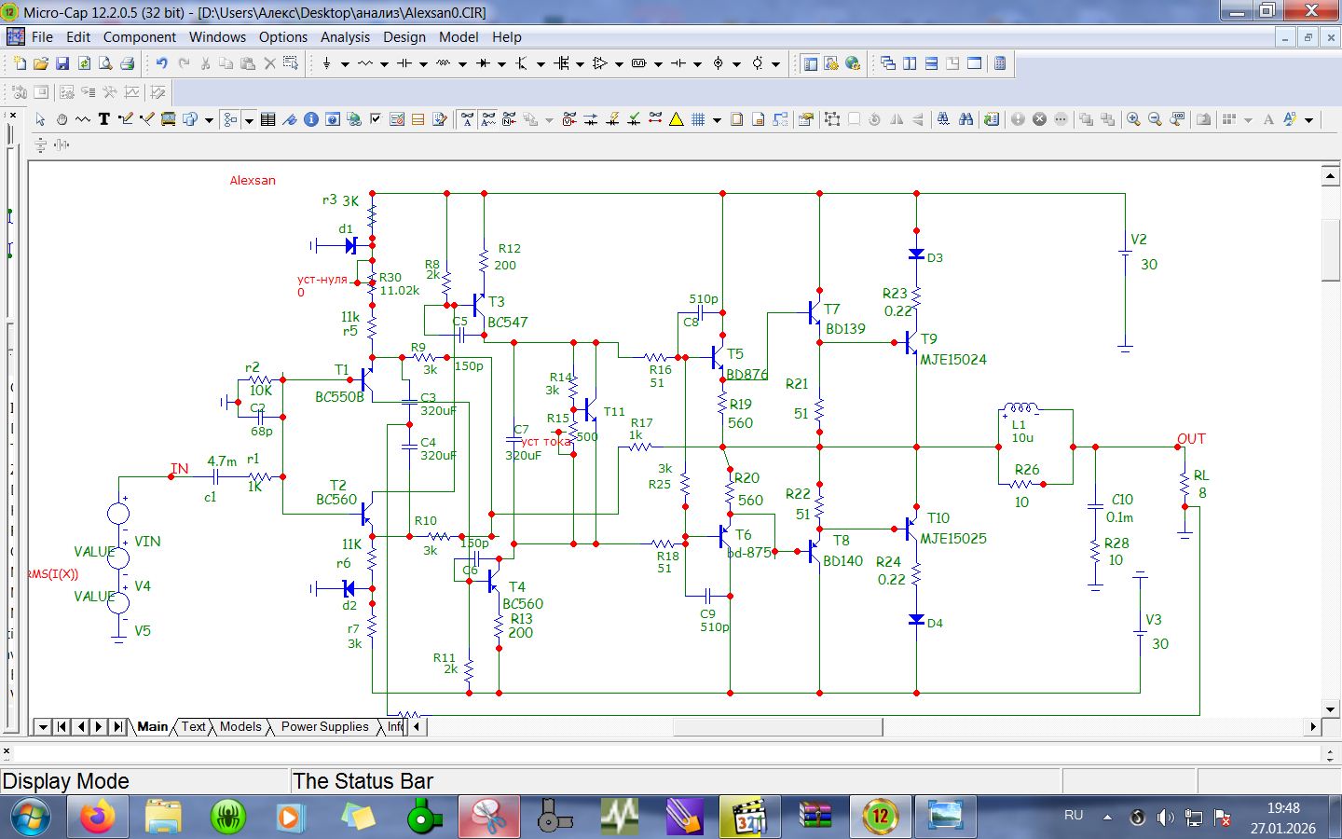Switch to the Power Supplies page tab
The height and width of the screenshot is (839, 1342).
[x=324, y=727]
